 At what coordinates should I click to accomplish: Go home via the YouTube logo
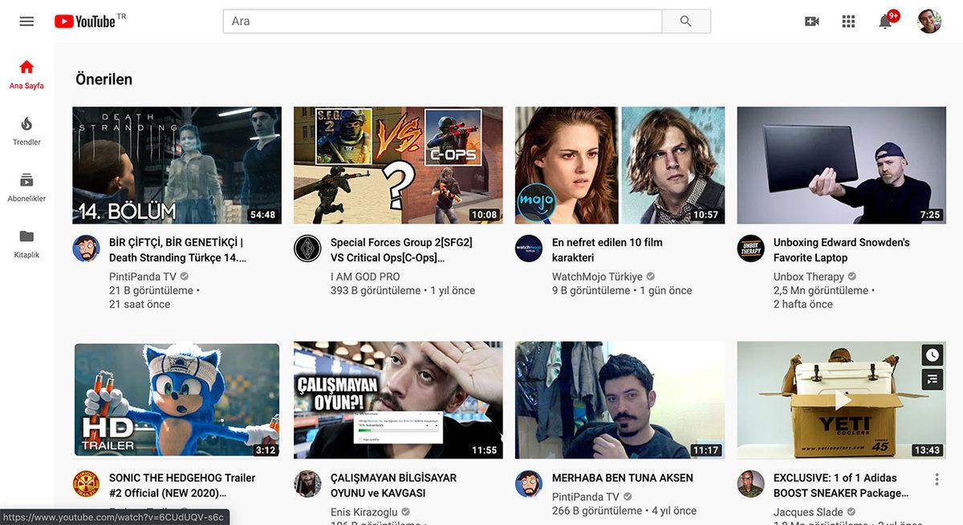tap(83, 21)
